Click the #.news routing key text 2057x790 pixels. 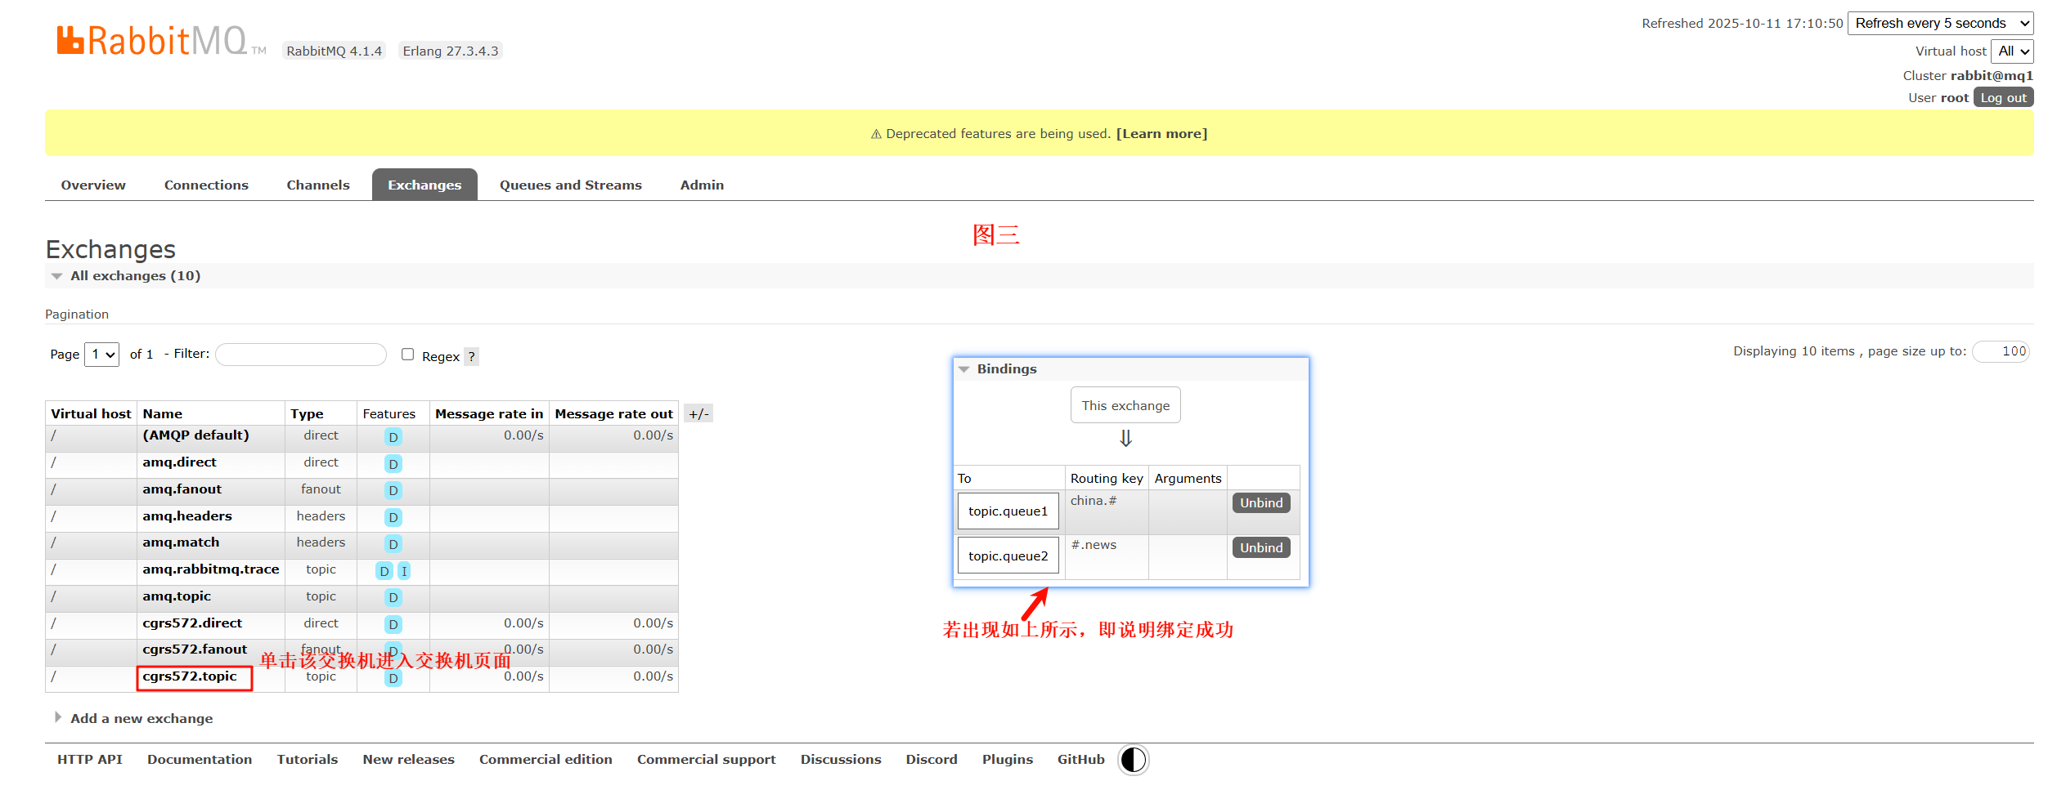[x=1094, y=545]
